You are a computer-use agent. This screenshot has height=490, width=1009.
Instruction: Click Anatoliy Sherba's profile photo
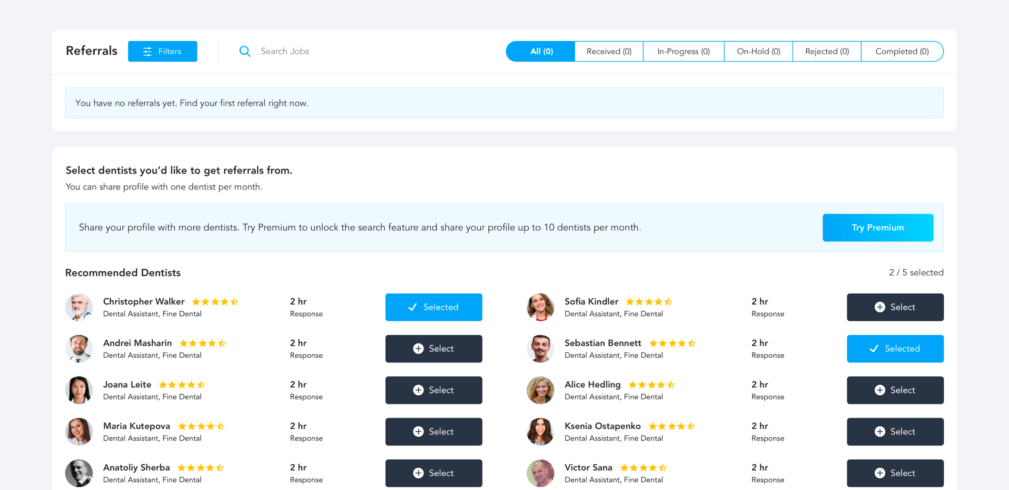tap(79, 473)
